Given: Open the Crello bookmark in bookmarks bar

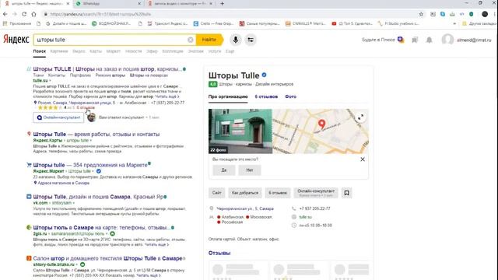Looking at the screenshot, I should 213,23.
